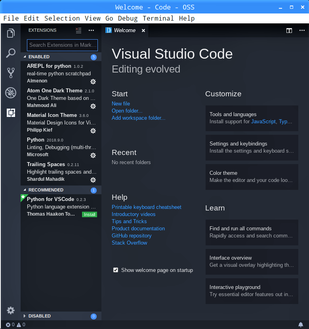Open gear menu for Material Icon Theme
Image resolution: width=309 pixels, height=329 pixels.
(93, 131)
